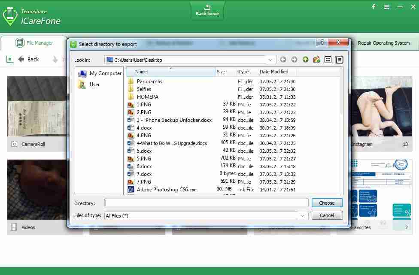Expand the Look in path dropdown

click(x=270, y=60)
